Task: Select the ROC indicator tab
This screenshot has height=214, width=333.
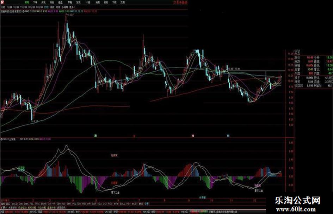Action: click(110, 204)
